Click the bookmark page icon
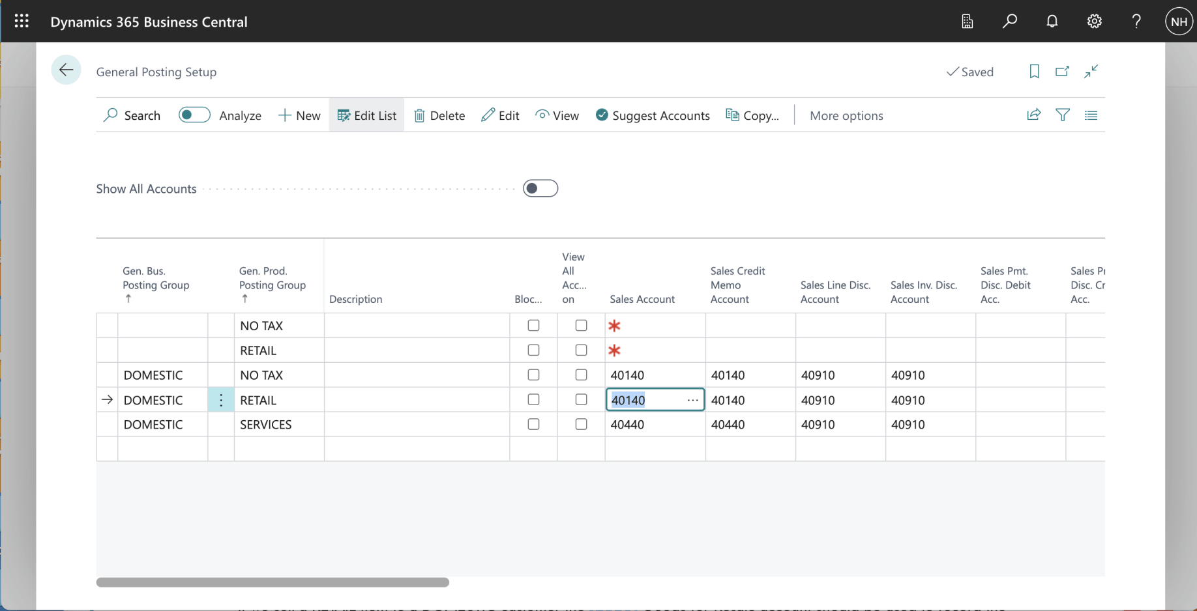 tap(1034, 72)
